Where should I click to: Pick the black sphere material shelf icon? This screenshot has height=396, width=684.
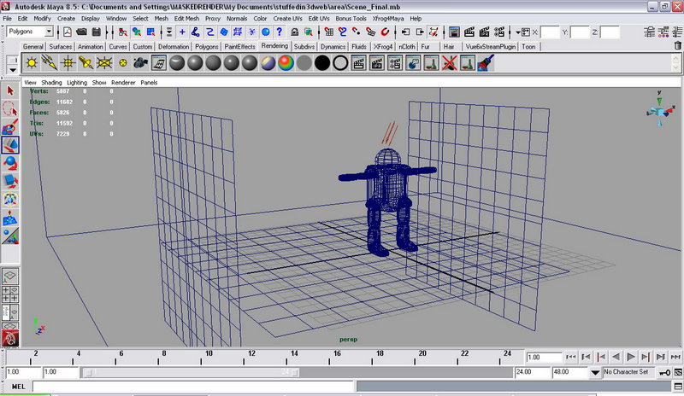[322, 63]
